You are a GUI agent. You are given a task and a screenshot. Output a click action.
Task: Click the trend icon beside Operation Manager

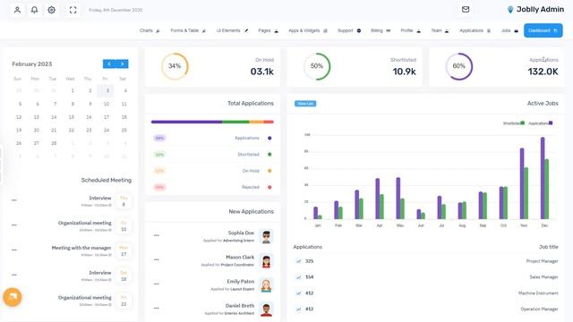(x=298, y=309)
